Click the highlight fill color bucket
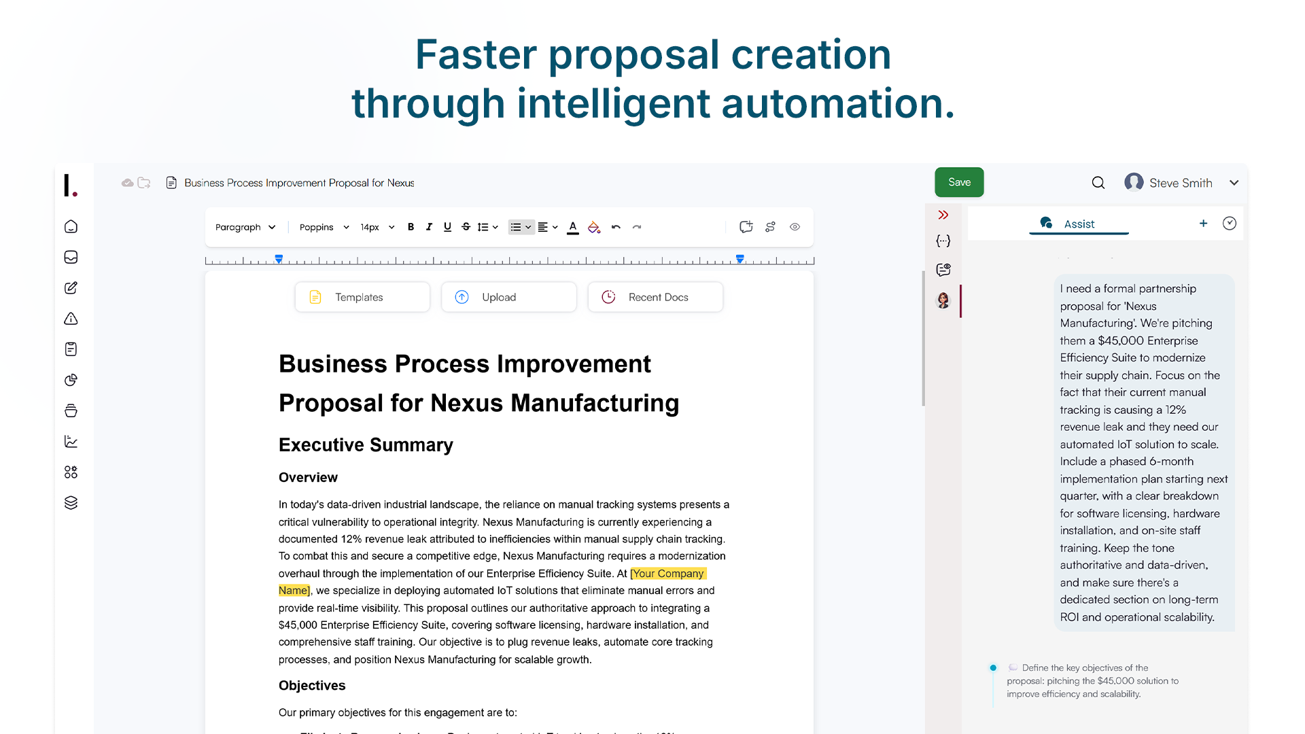 (593, 227)
